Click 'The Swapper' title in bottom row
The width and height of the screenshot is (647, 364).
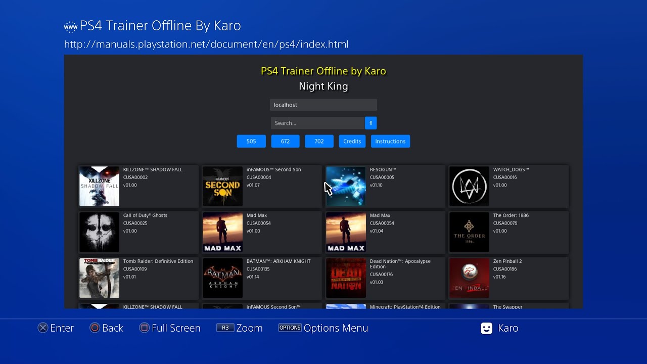[508, 307]
